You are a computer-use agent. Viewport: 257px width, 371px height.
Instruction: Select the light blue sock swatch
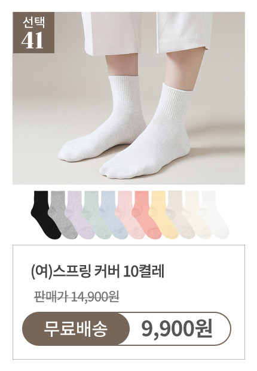click(x=112, y=215)
